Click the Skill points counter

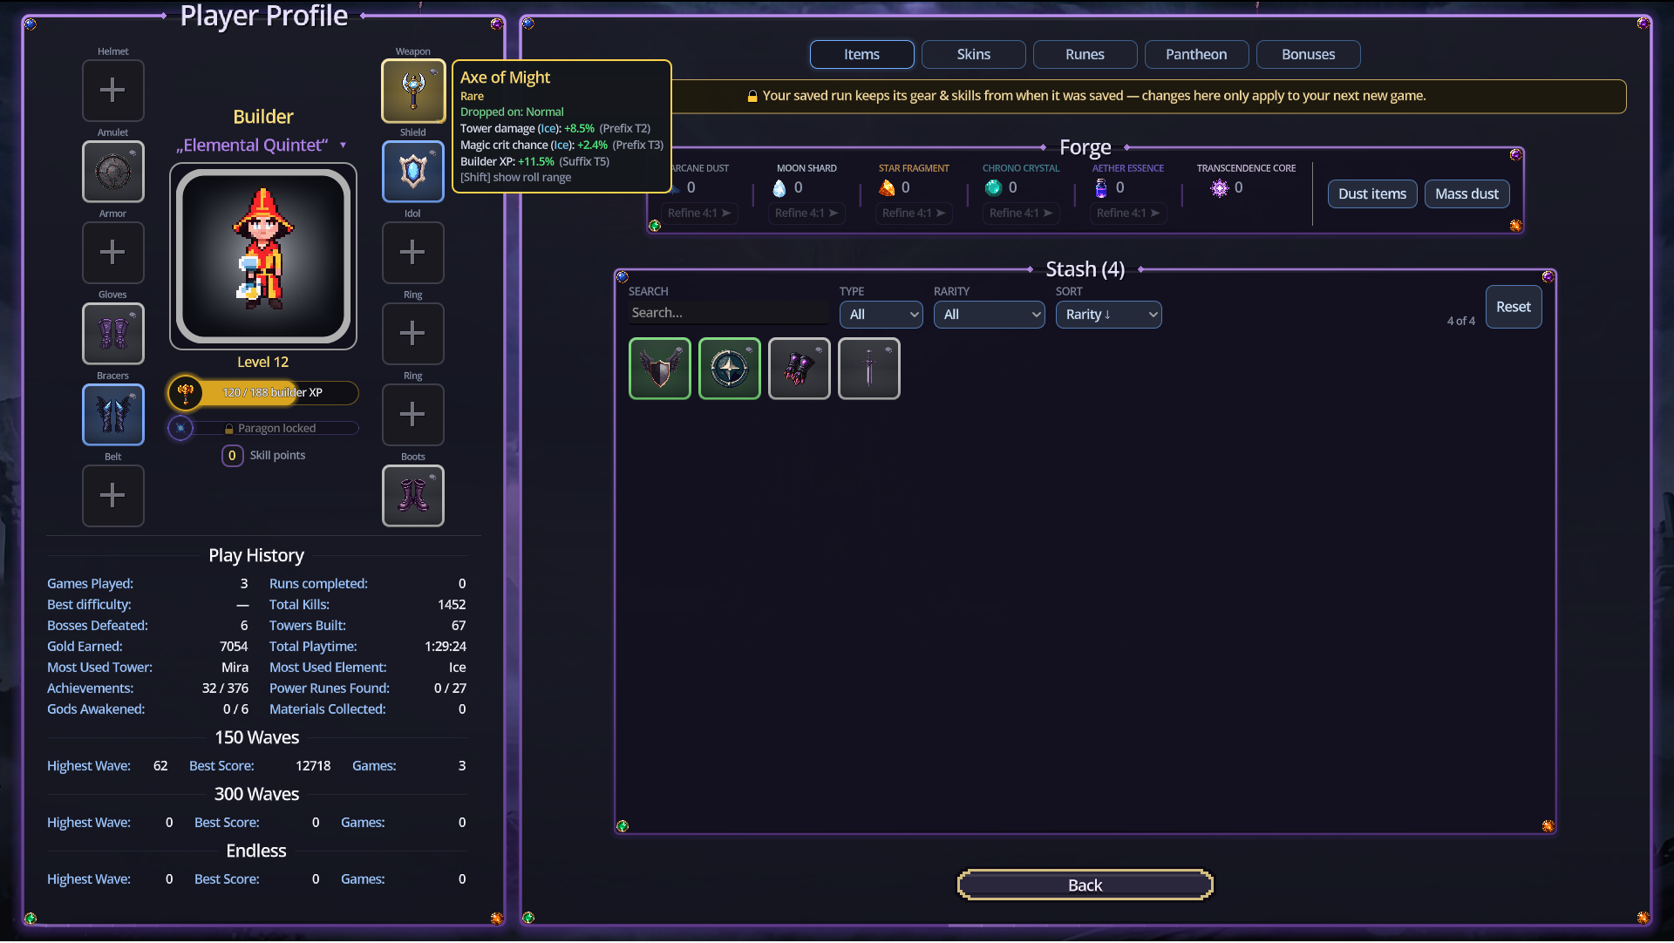click(x=263, y=456)
